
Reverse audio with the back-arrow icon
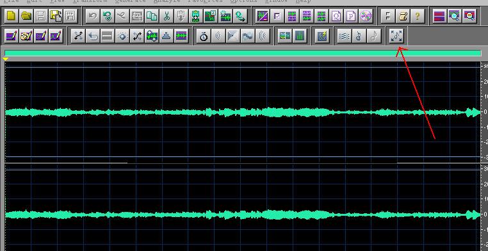point(93,36)
